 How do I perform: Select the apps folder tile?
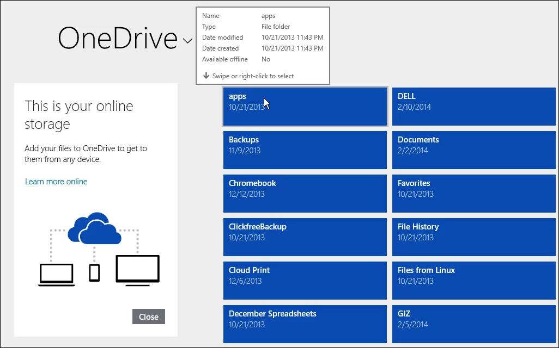click(x=305, y=106)
